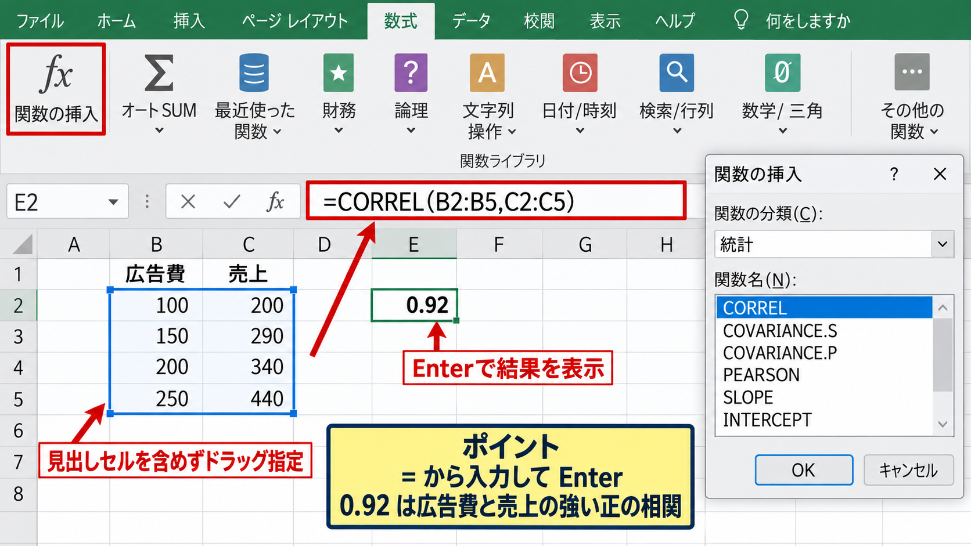Select CORREL in the function list

[x=824, y=308]
